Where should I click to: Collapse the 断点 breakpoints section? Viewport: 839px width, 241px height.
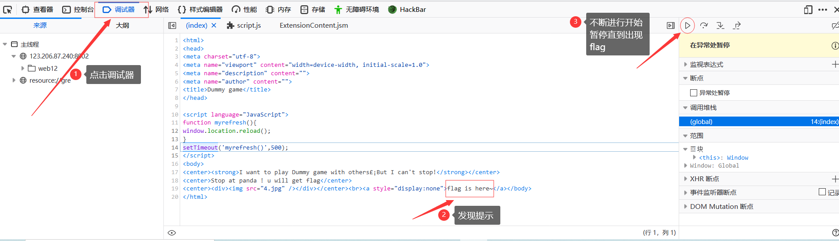(x=685, y=78)
